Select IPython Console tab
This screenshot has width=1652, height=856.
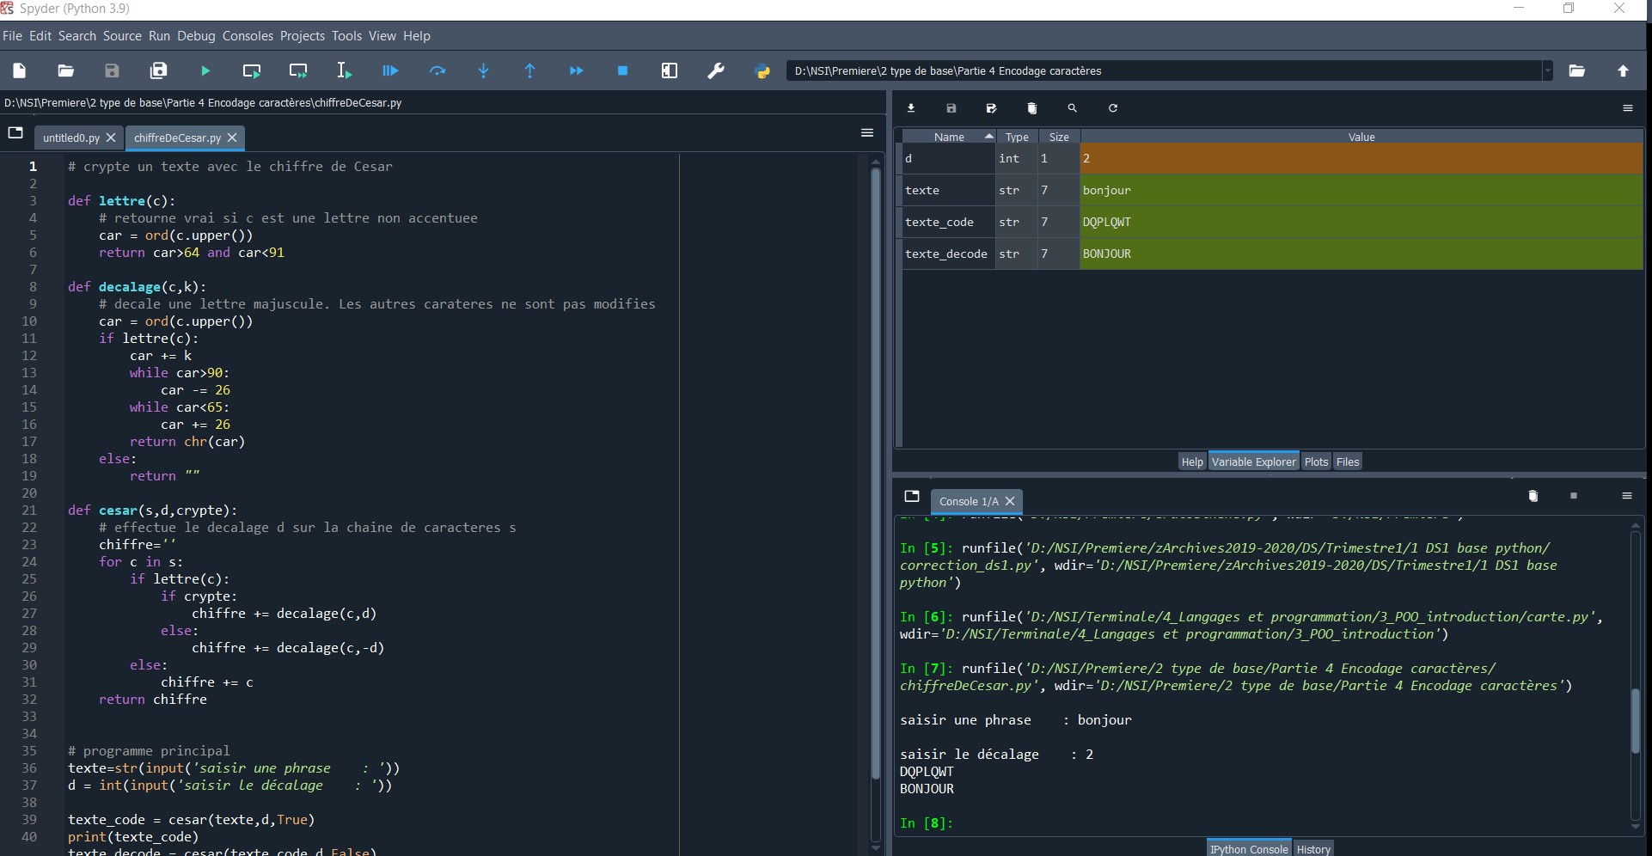[1249, 849]
